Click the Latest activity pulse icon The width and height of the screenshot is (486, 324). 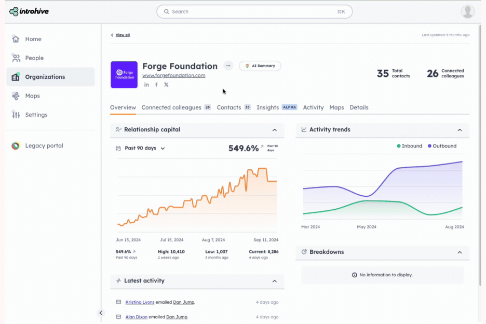click(x=118, y=280)
